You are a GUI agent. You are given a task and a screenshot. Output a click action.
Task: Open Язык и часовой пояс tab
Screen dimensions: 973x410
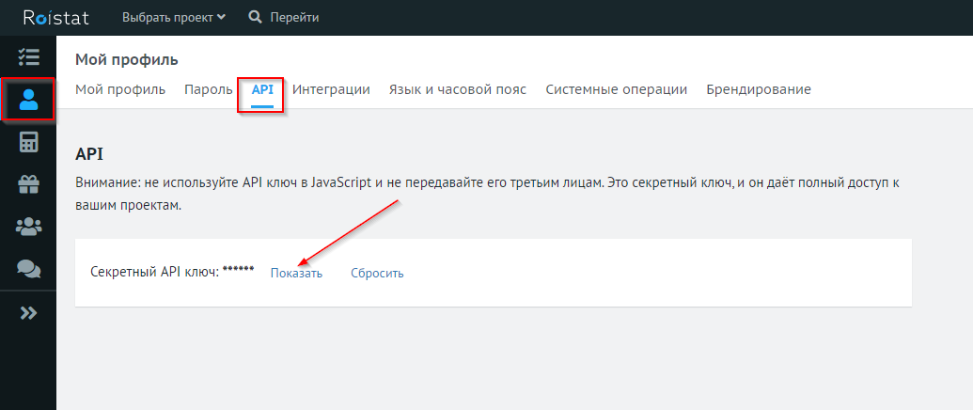point(457,89)
